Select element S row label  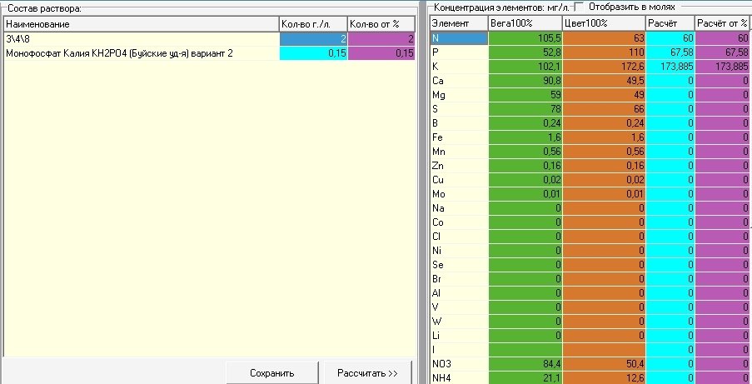[x=459, y=109]
